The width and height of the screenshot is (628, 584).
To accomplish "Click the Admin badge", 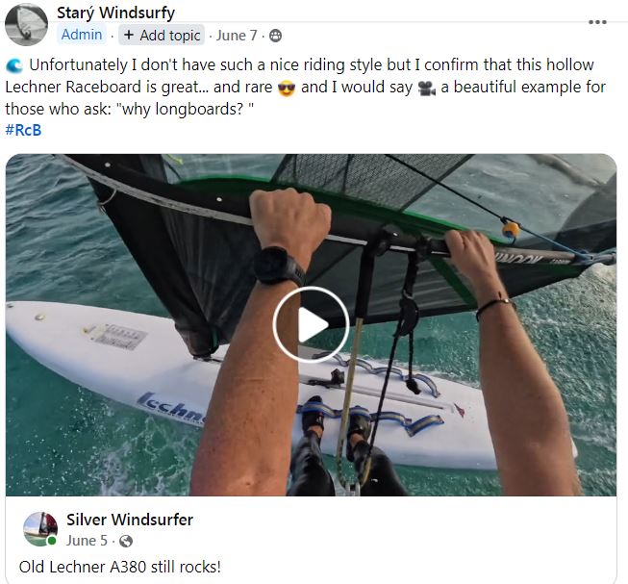I will coord(82,35).
